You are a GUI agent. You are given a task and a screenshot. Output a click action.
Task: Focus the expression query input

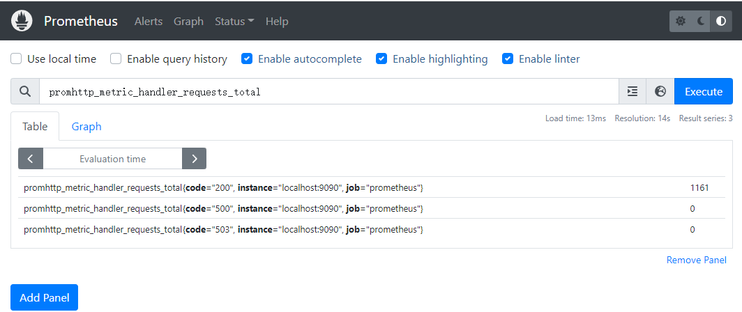pos(329,91)
